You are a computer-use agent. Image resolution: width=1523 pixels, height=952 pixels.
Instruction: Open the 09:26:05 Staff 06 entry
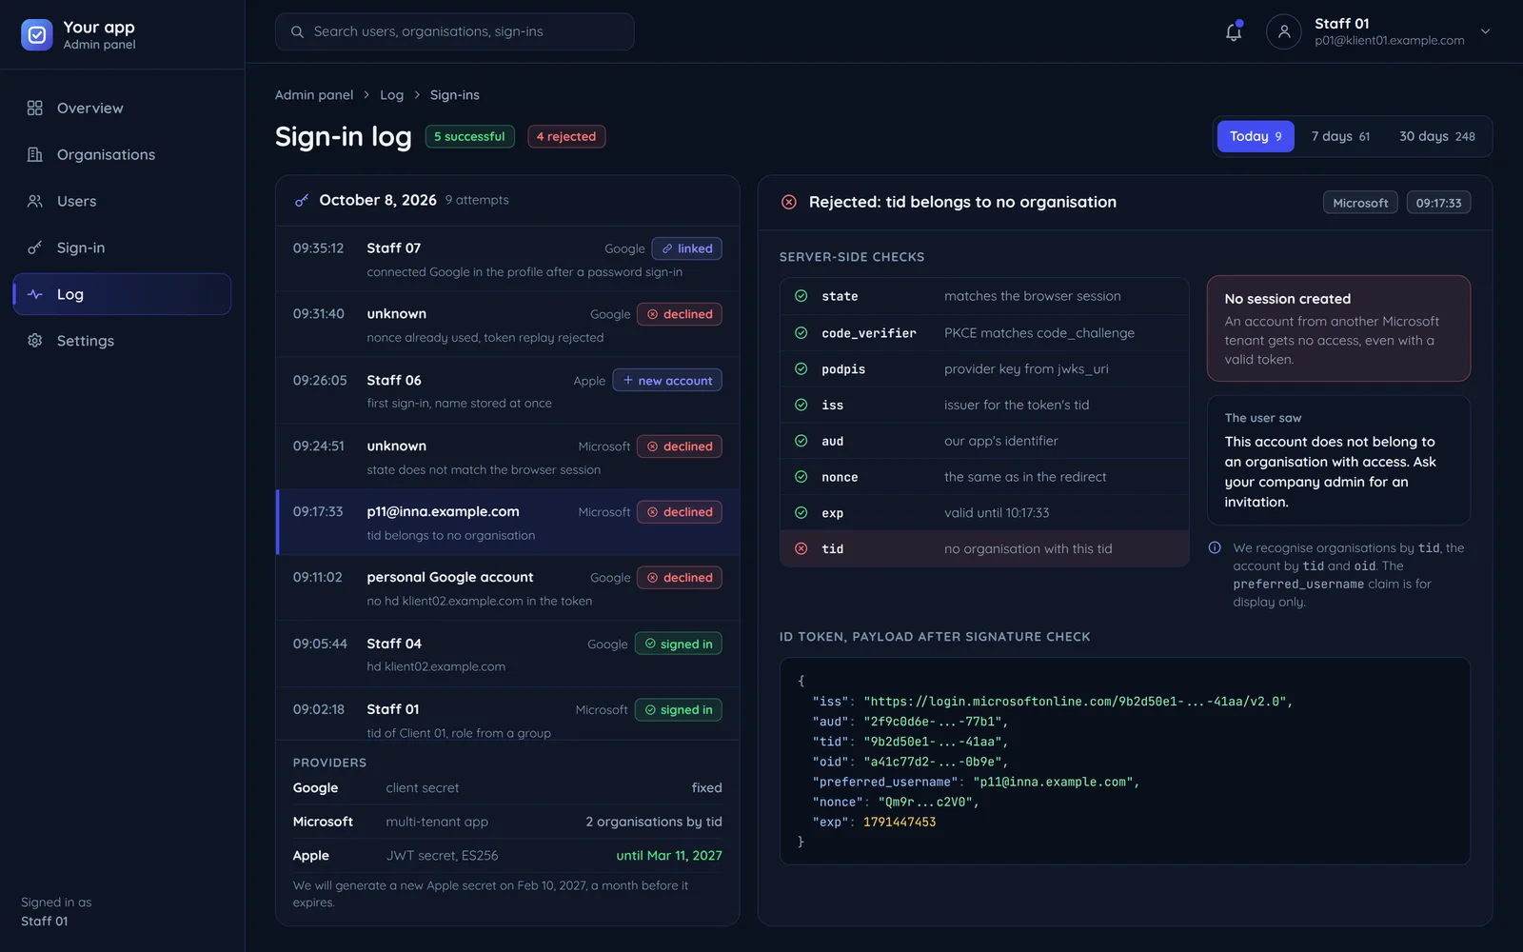tap(507, 390)
